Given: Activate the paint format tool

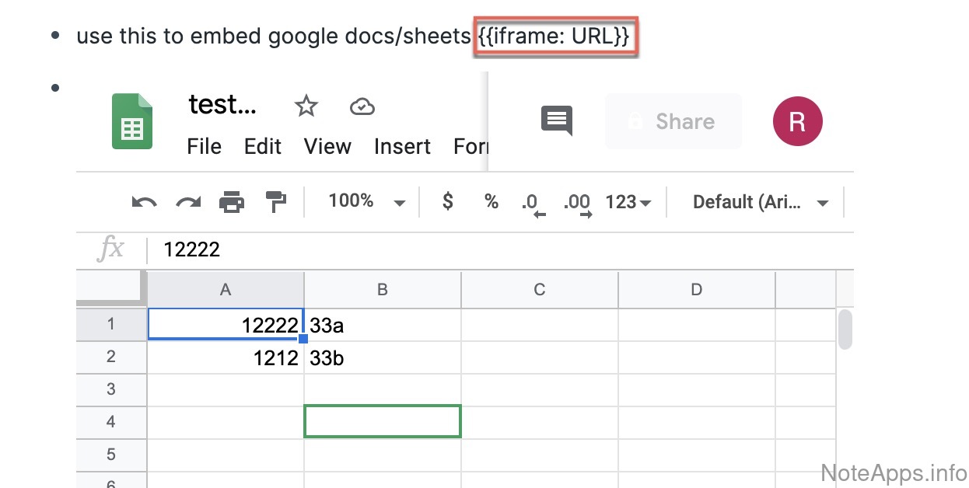Looking at the screenshot, I should [275, 202].
